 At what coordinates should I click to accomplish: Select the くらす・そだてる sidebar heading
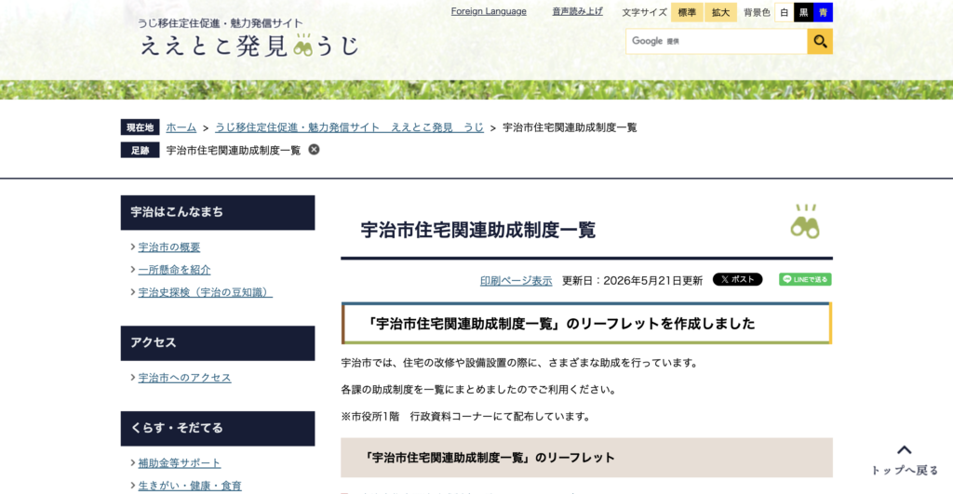218,428
